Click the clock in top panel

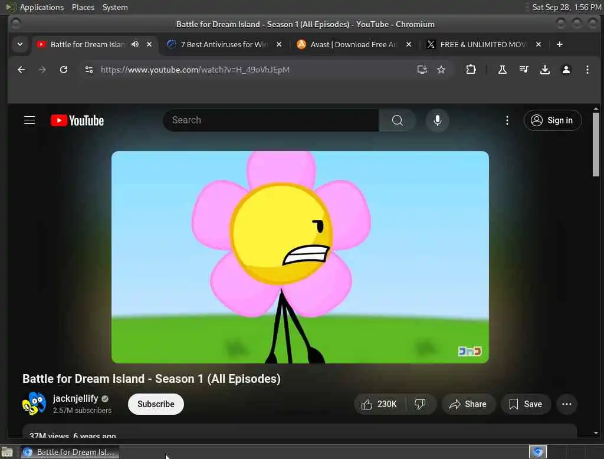[567, 7]
